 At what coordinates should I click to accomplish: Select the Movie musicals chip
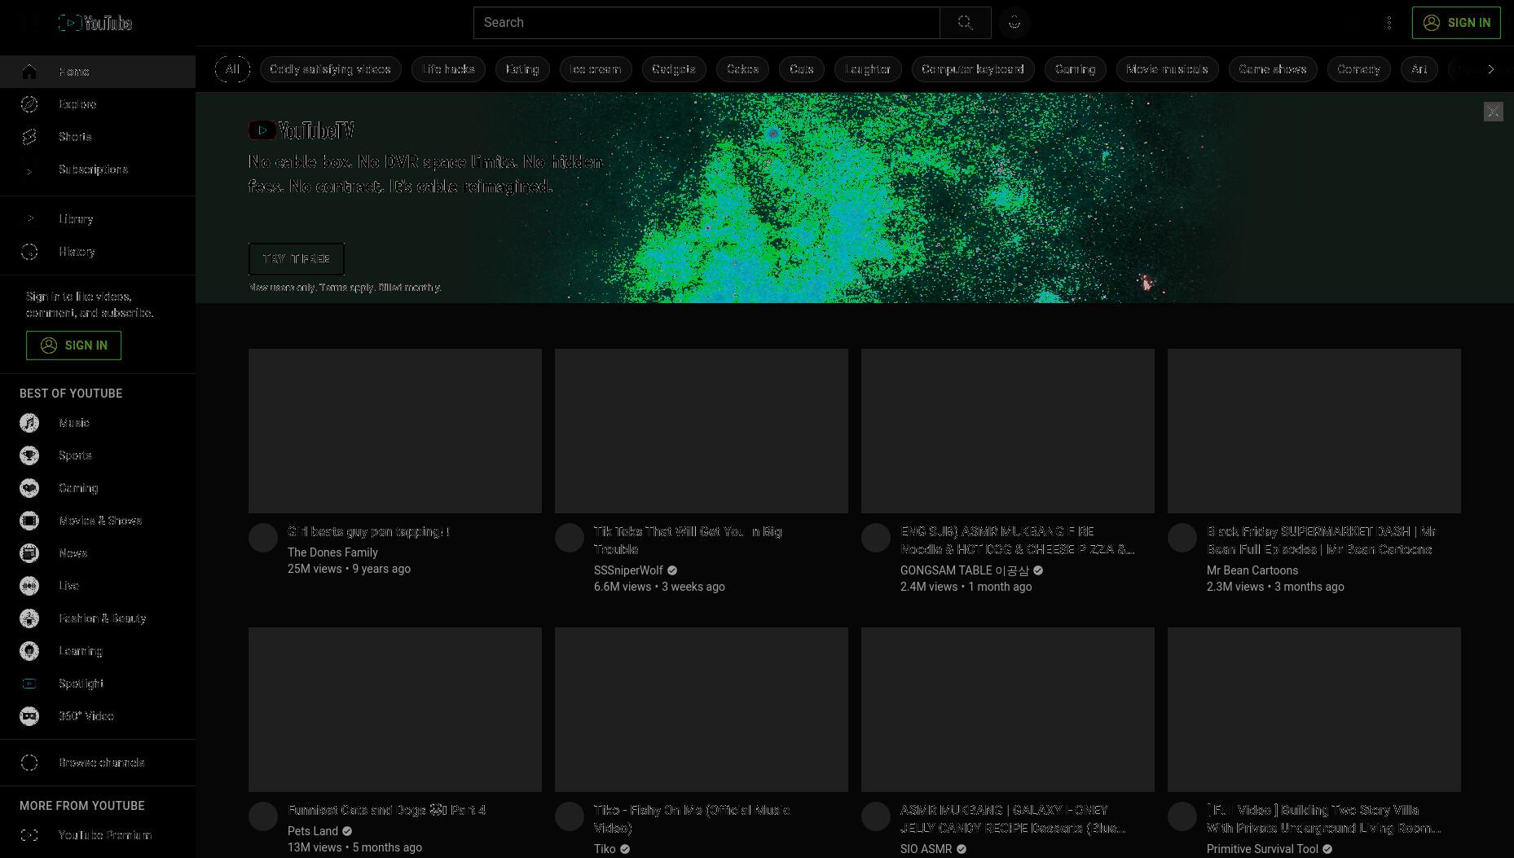pyautogui.click(x=1167, y=69)
